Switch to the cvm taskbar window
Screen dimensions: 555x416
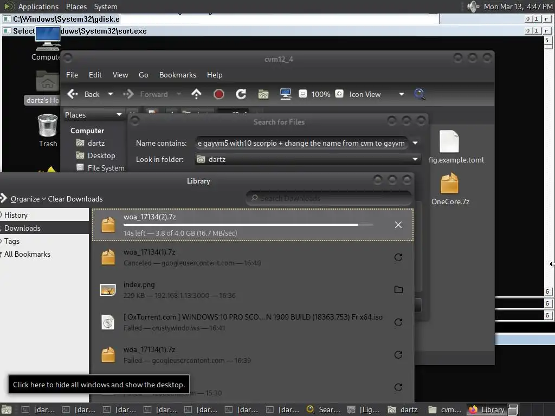click(x=444, y=409)
